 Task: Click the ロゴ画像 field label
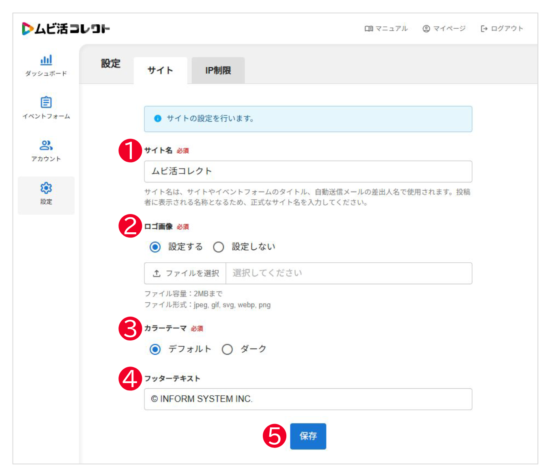click(x=159, y=227)
